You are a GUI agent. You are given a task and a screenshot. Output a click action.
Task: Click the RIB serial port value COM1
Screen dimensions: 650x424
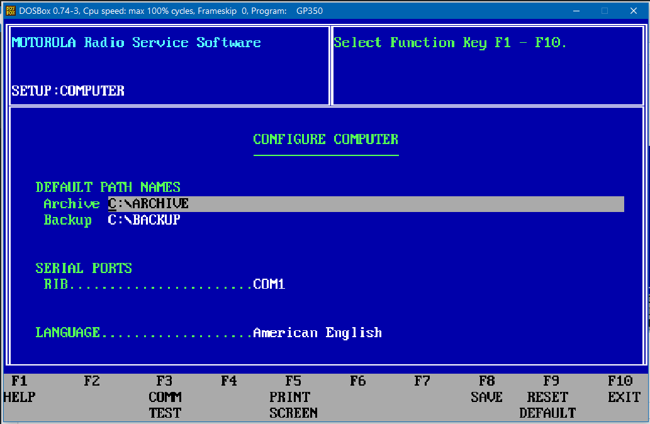point(269,284)
